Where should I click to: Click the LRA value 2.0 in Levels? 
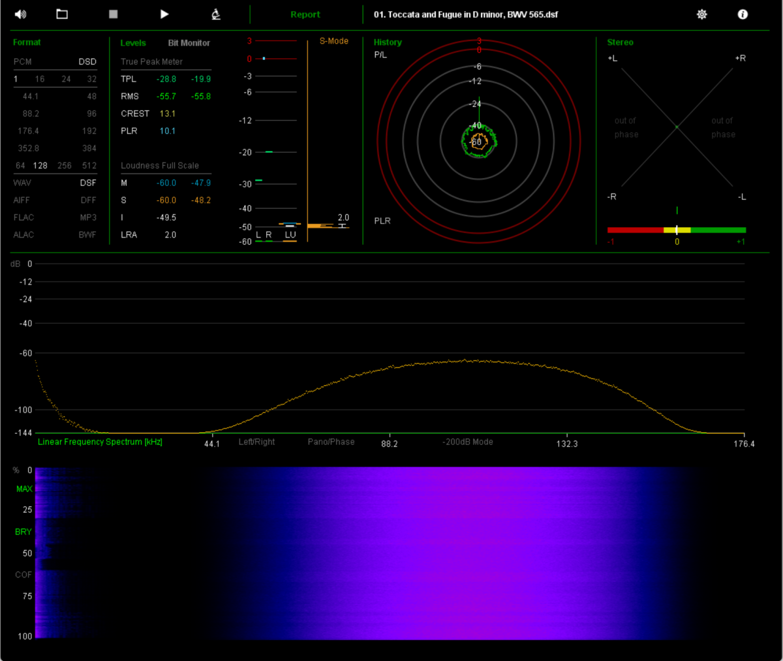pos(170,236)
